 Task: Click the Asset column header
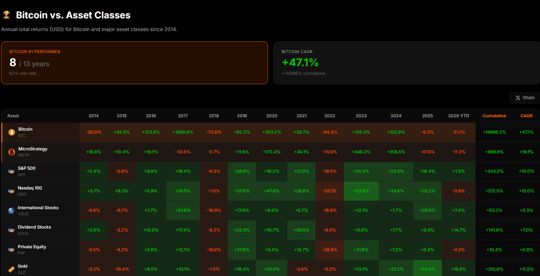pos(13,116)
